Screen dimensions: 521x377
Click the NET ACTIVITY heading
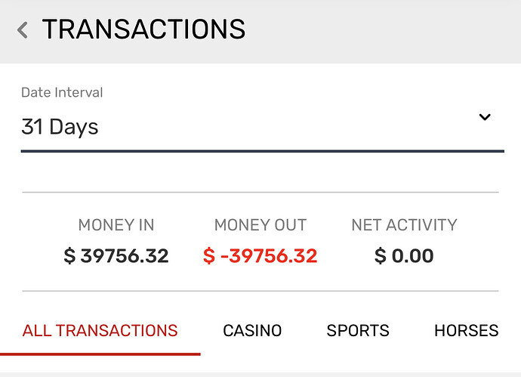(405, 225)
